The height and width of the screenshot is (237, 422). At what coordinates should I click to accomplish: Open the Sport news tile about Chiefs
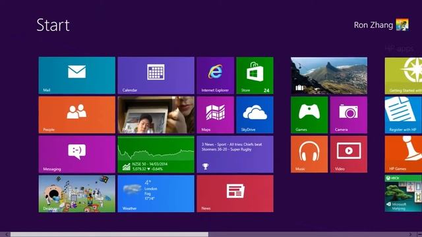click(235, 154)
